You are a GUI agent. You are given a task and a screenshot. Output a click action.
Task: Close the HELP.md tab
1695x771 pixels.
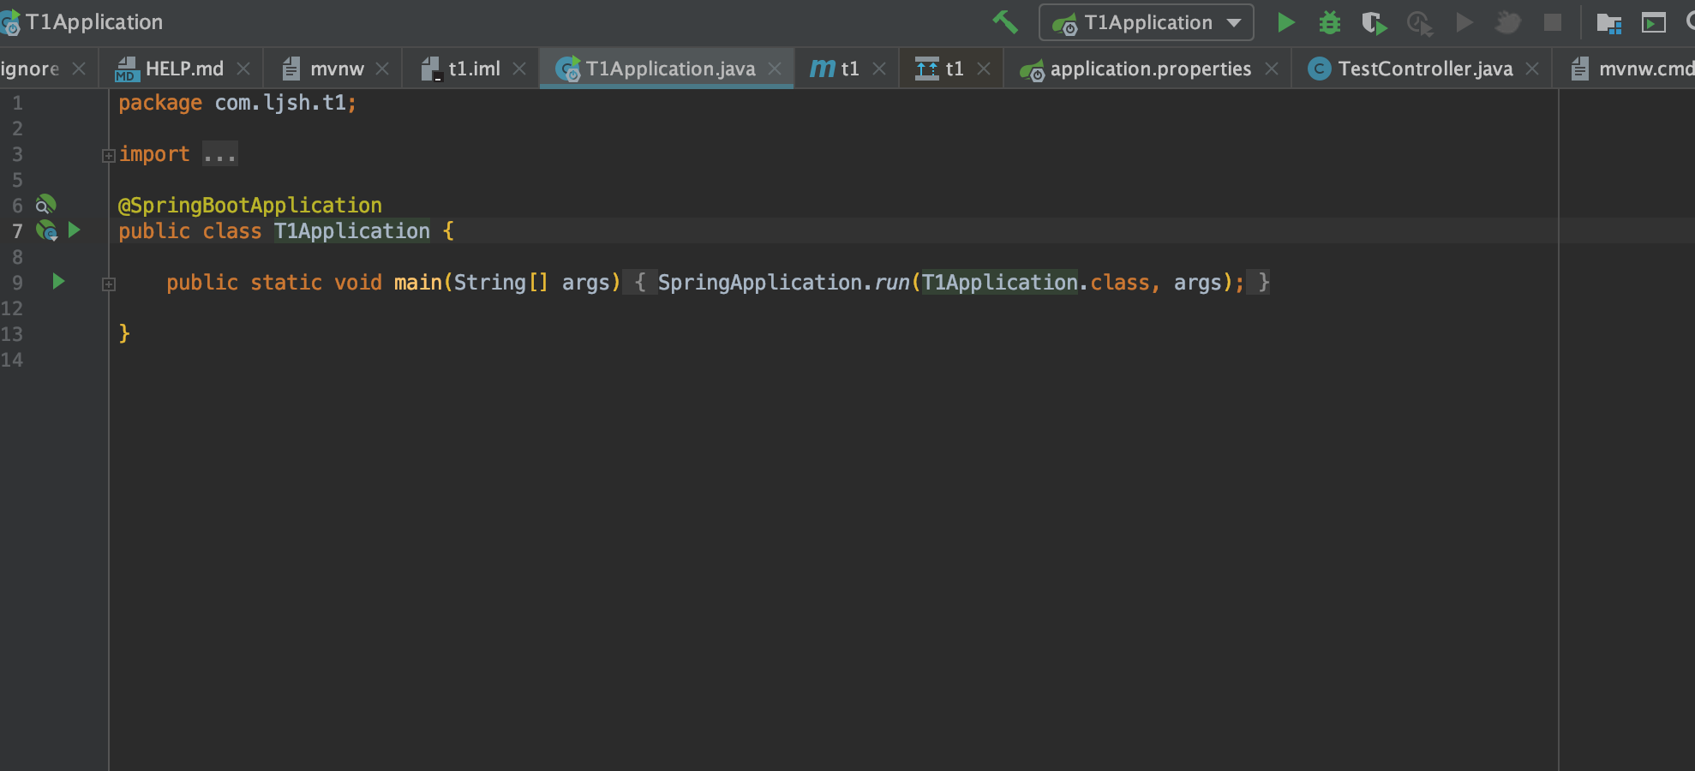point(243,69)
